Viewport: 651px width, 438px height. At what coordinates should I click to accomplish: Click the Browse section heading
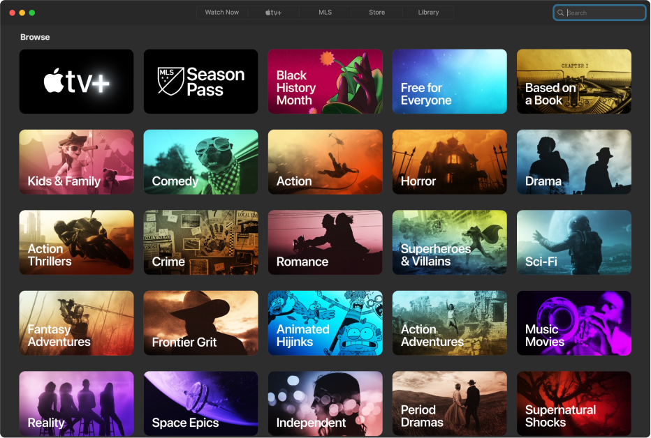(35, 37)
